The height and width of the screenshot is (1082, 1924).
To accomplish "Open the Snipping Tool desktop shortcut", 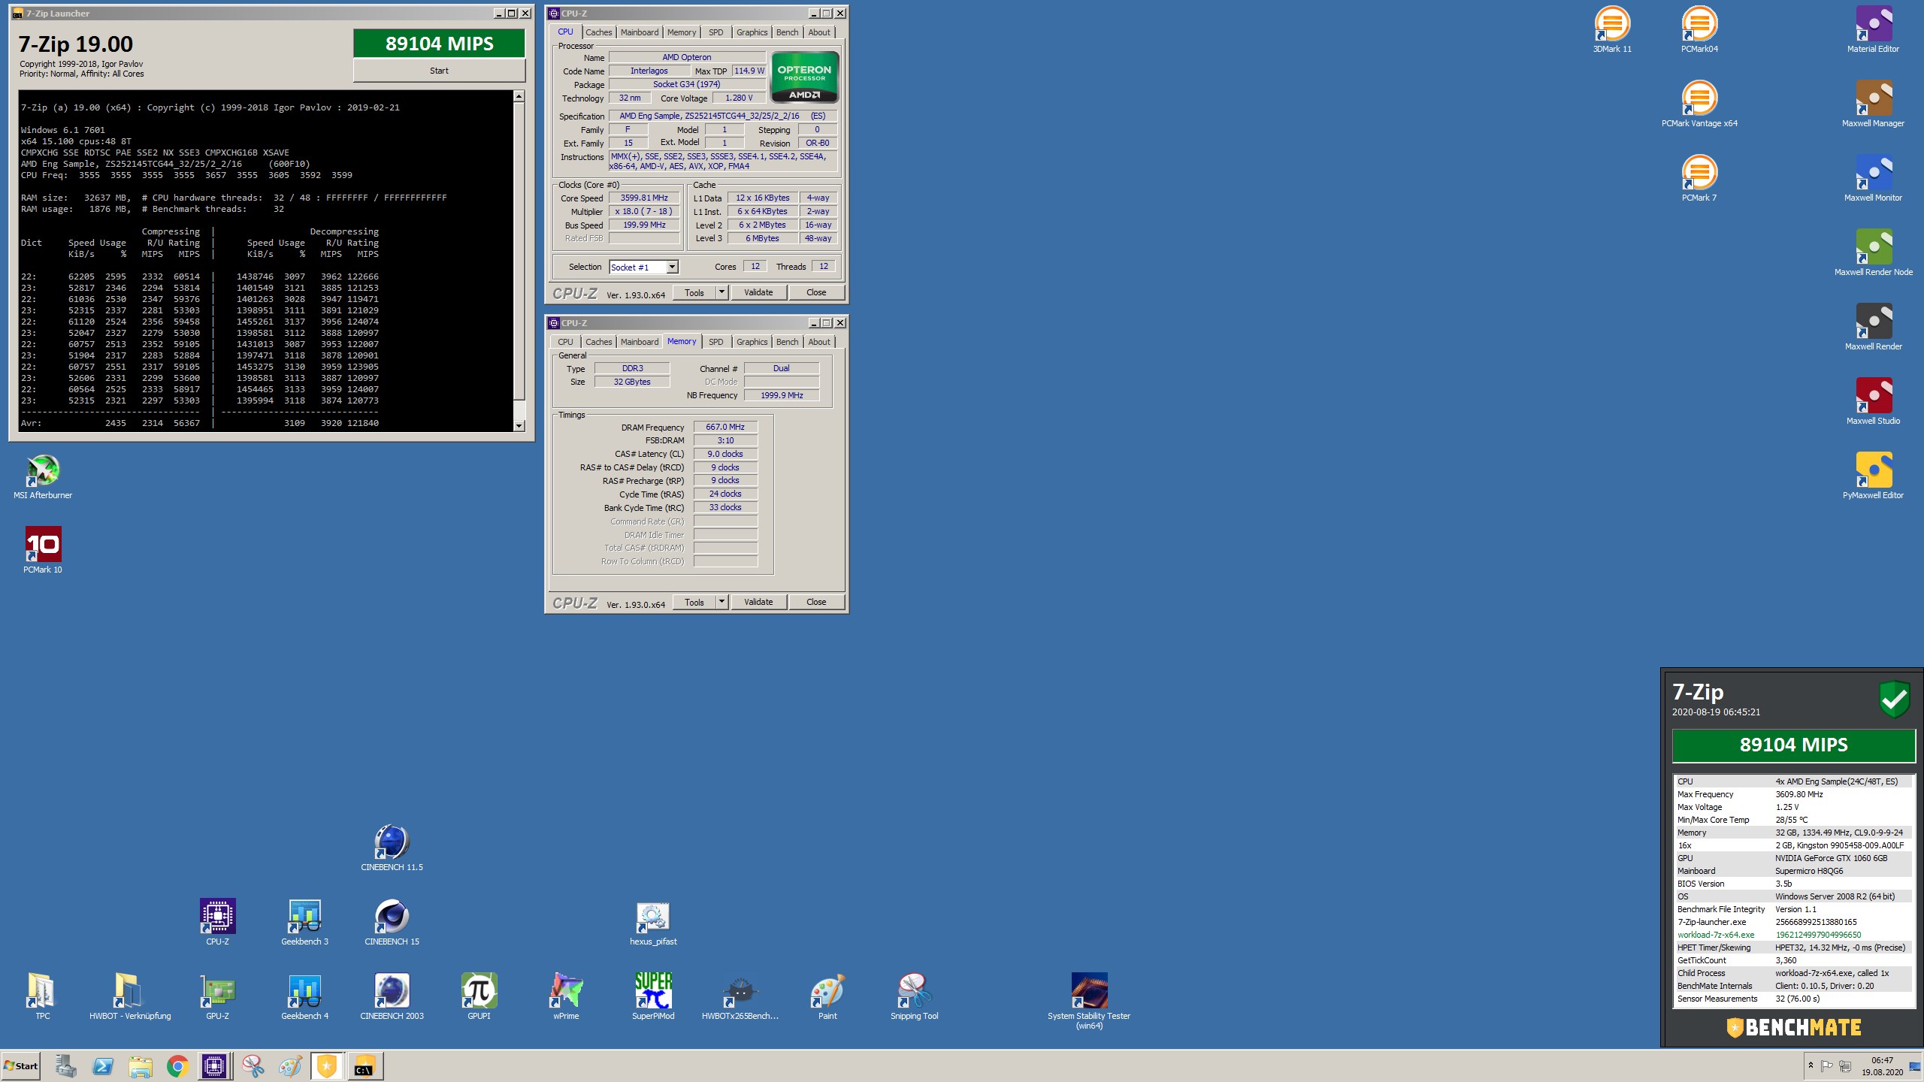I will 915,997.
